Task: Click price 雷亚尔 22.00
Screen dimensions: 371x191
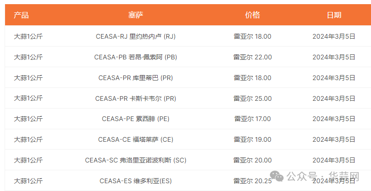Action: pos(252,57)
